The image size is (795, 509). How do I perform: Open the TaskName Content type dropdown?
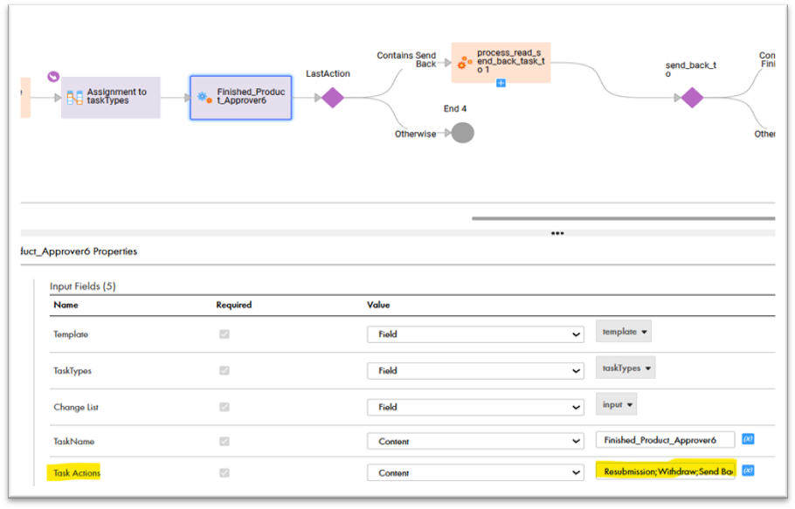(x=475, y=442)
